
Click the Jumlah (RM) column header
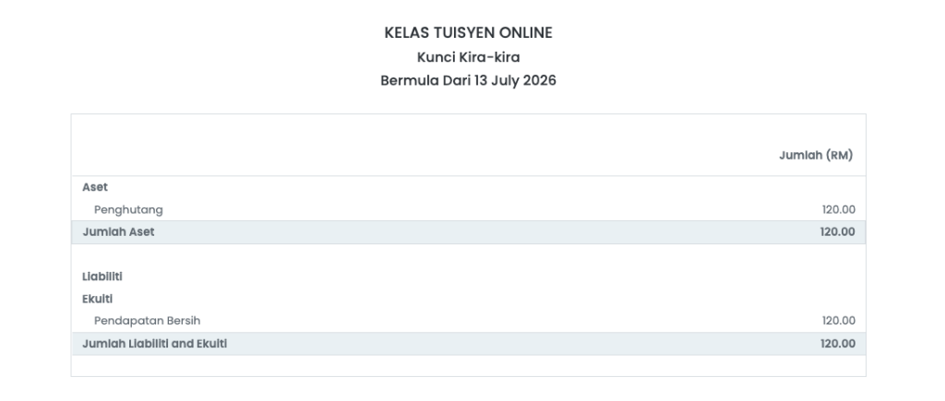pyautogui.click(x=816, y=156)
